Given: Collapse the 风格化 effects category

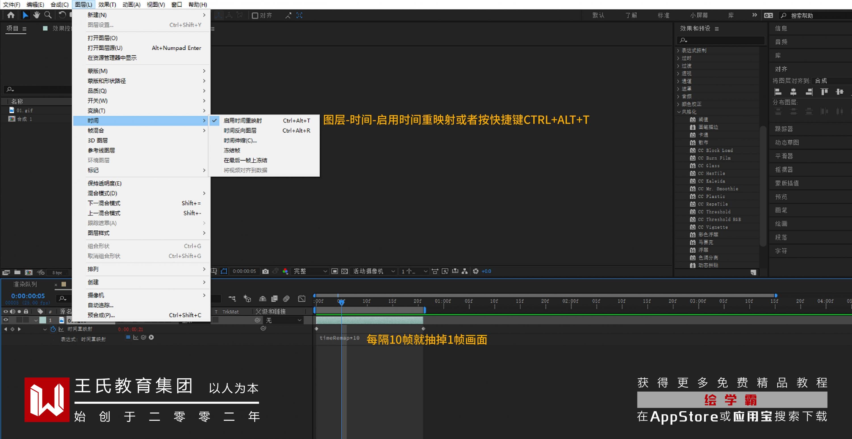Looking at the screenshot, I should coord(679,112).
